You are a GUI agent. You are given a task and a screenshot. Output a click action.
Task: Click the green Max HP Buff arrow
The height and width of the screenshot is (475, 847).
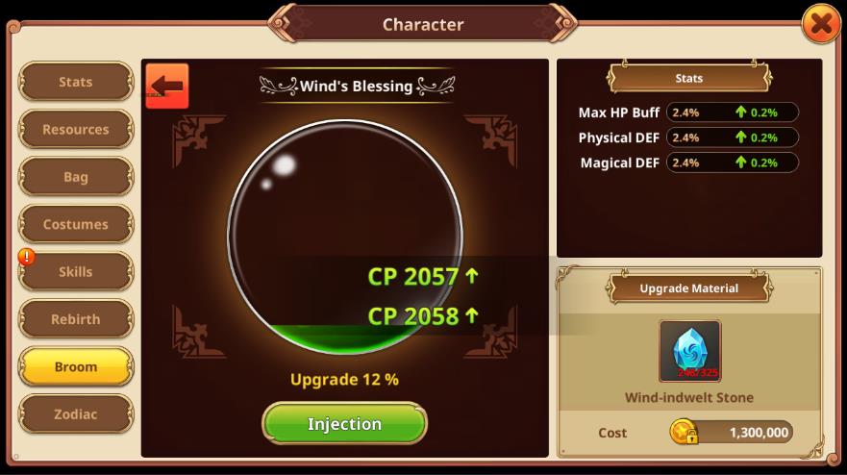tap(740, 112)
